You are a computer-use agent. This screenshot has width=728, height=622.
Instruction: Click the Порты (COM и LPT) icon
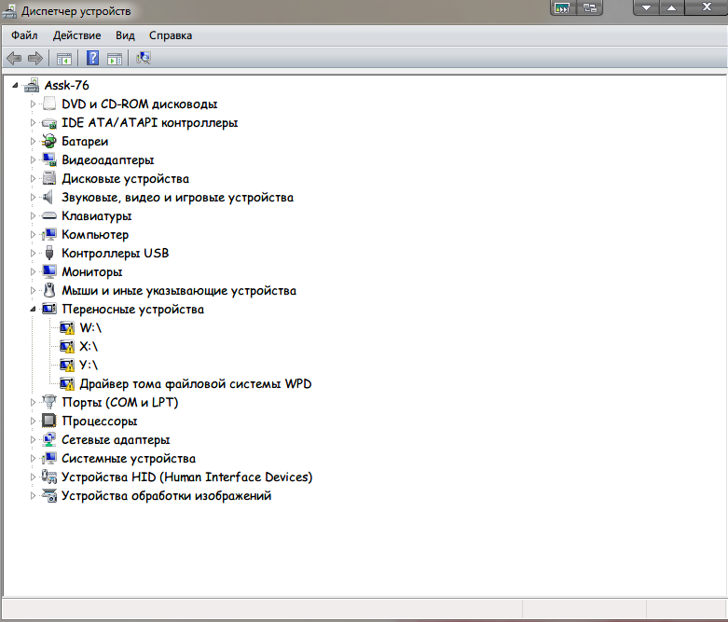pyautogui.click(x=49, y=402)
